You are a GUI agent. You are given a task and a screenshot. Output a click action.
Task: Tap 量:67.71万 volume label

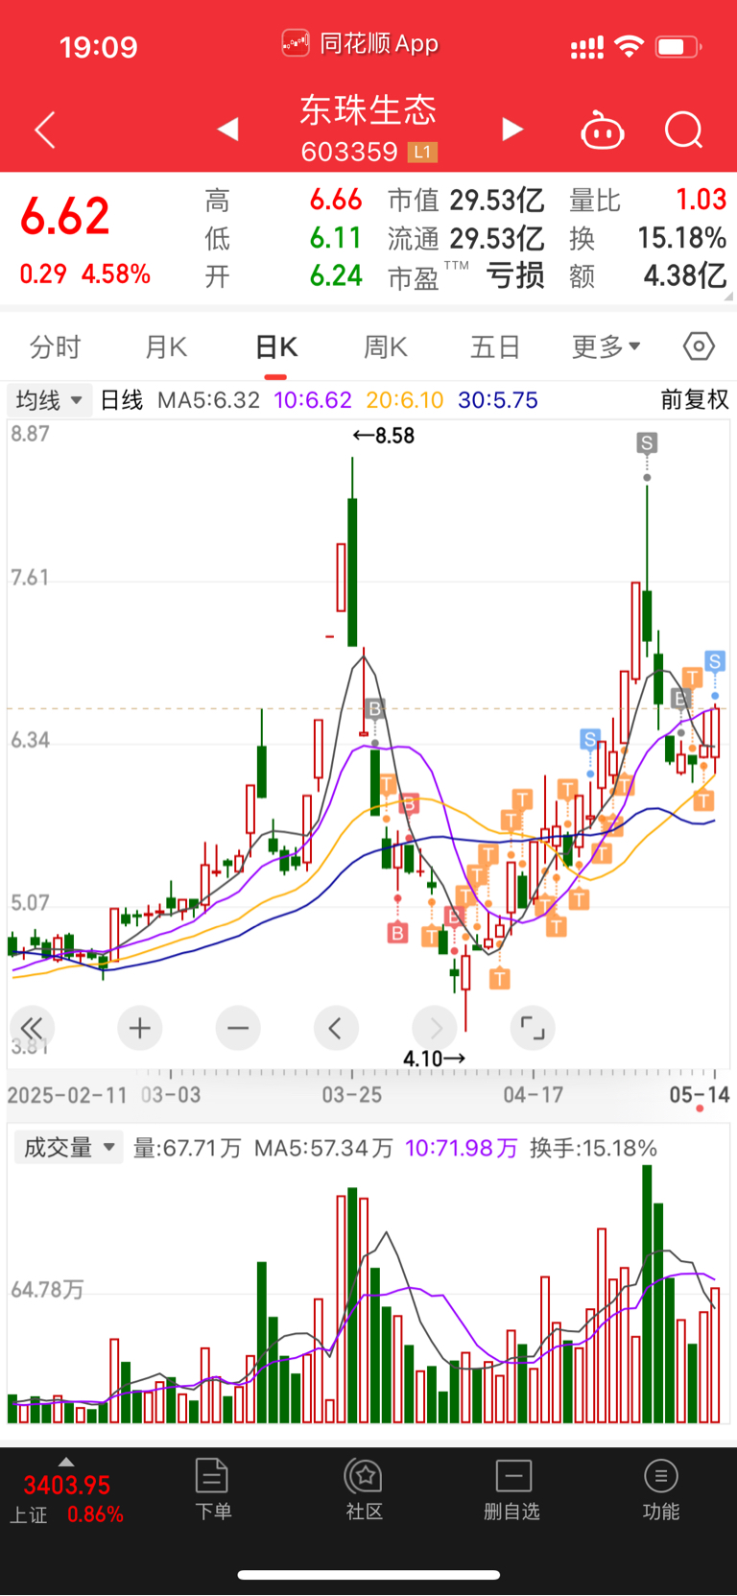[187, 1148]
